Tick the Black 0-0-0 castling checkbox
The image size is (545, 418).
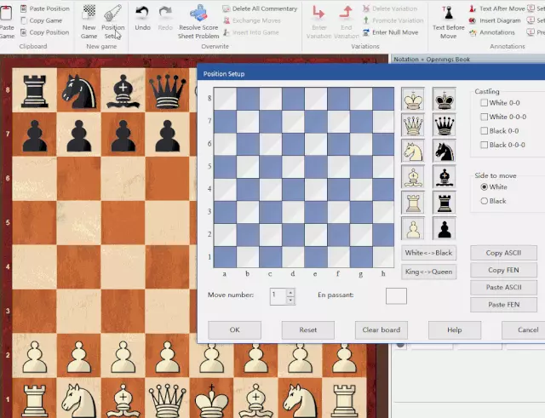coord(485,145)
